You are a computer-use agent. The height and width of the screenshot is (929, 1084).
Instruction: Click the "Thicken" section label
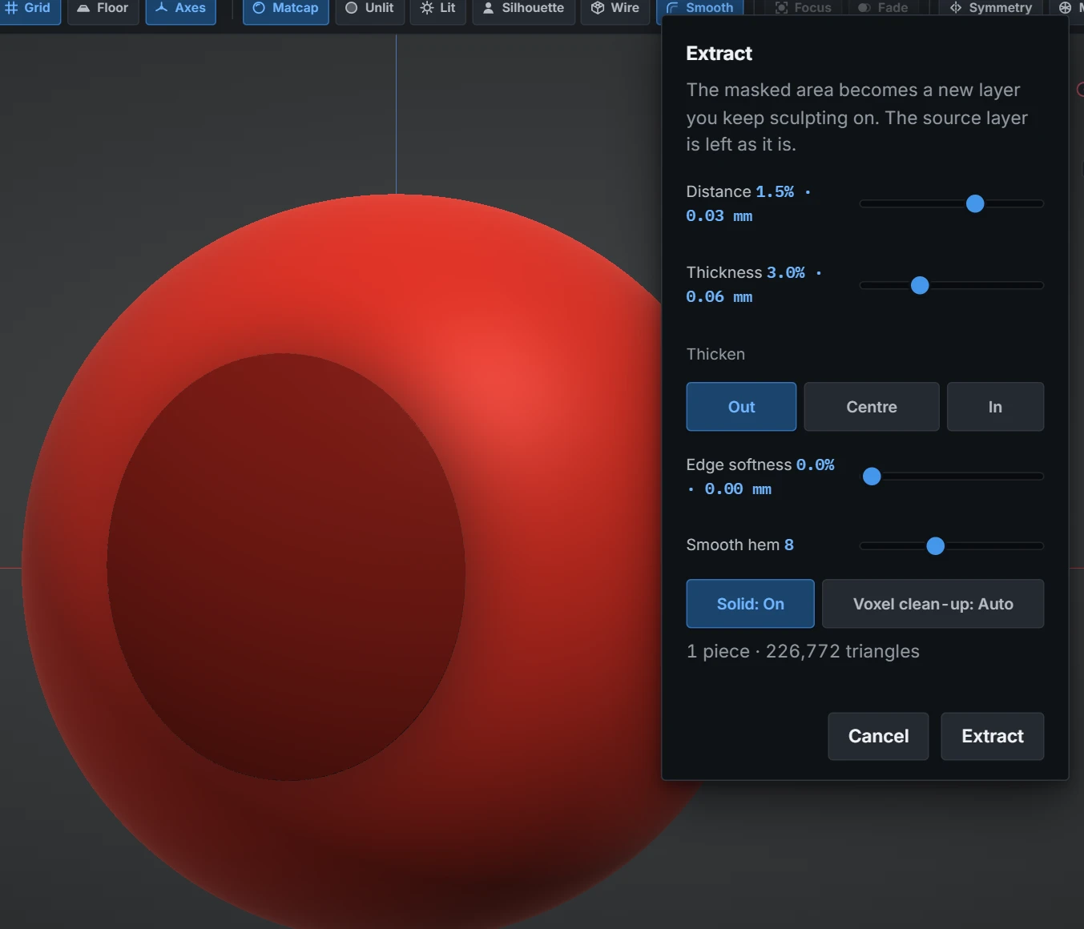(x=715, y=354)
